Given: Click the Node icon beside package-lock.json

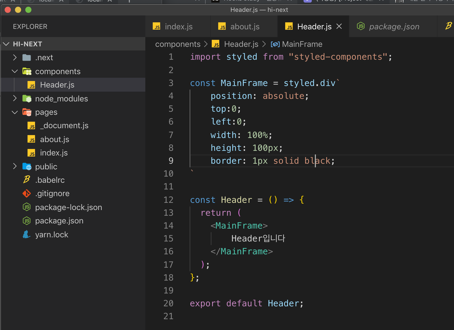Looking at the screenshot, I should [x=27, y=207].
